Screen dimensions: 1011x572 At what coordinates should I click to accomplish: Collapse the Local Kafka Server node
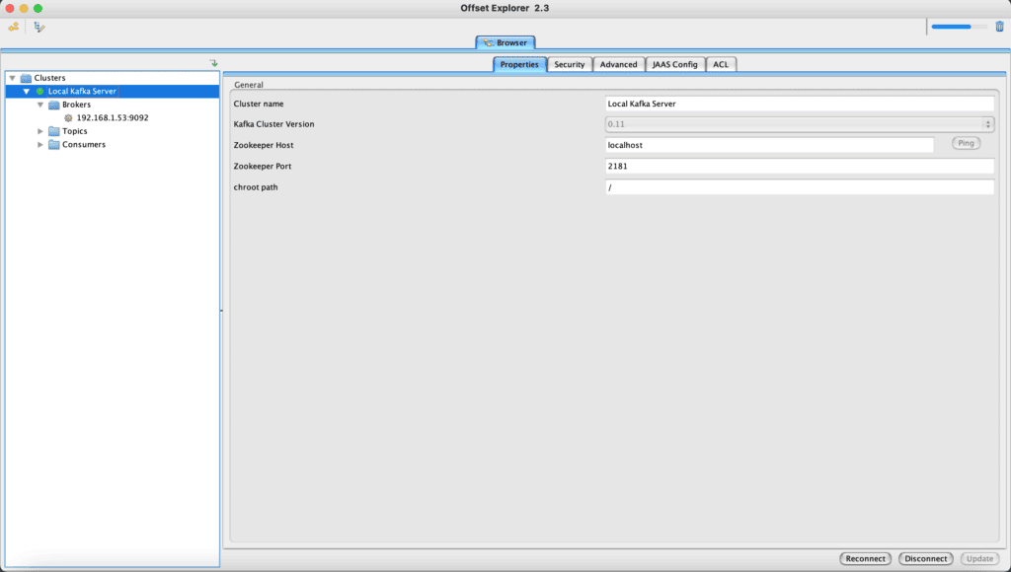[27, 92]
